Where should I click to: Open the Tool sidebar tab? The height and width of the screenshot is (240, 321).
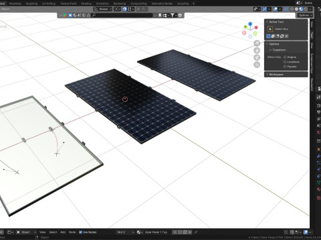tap(312, 35)
